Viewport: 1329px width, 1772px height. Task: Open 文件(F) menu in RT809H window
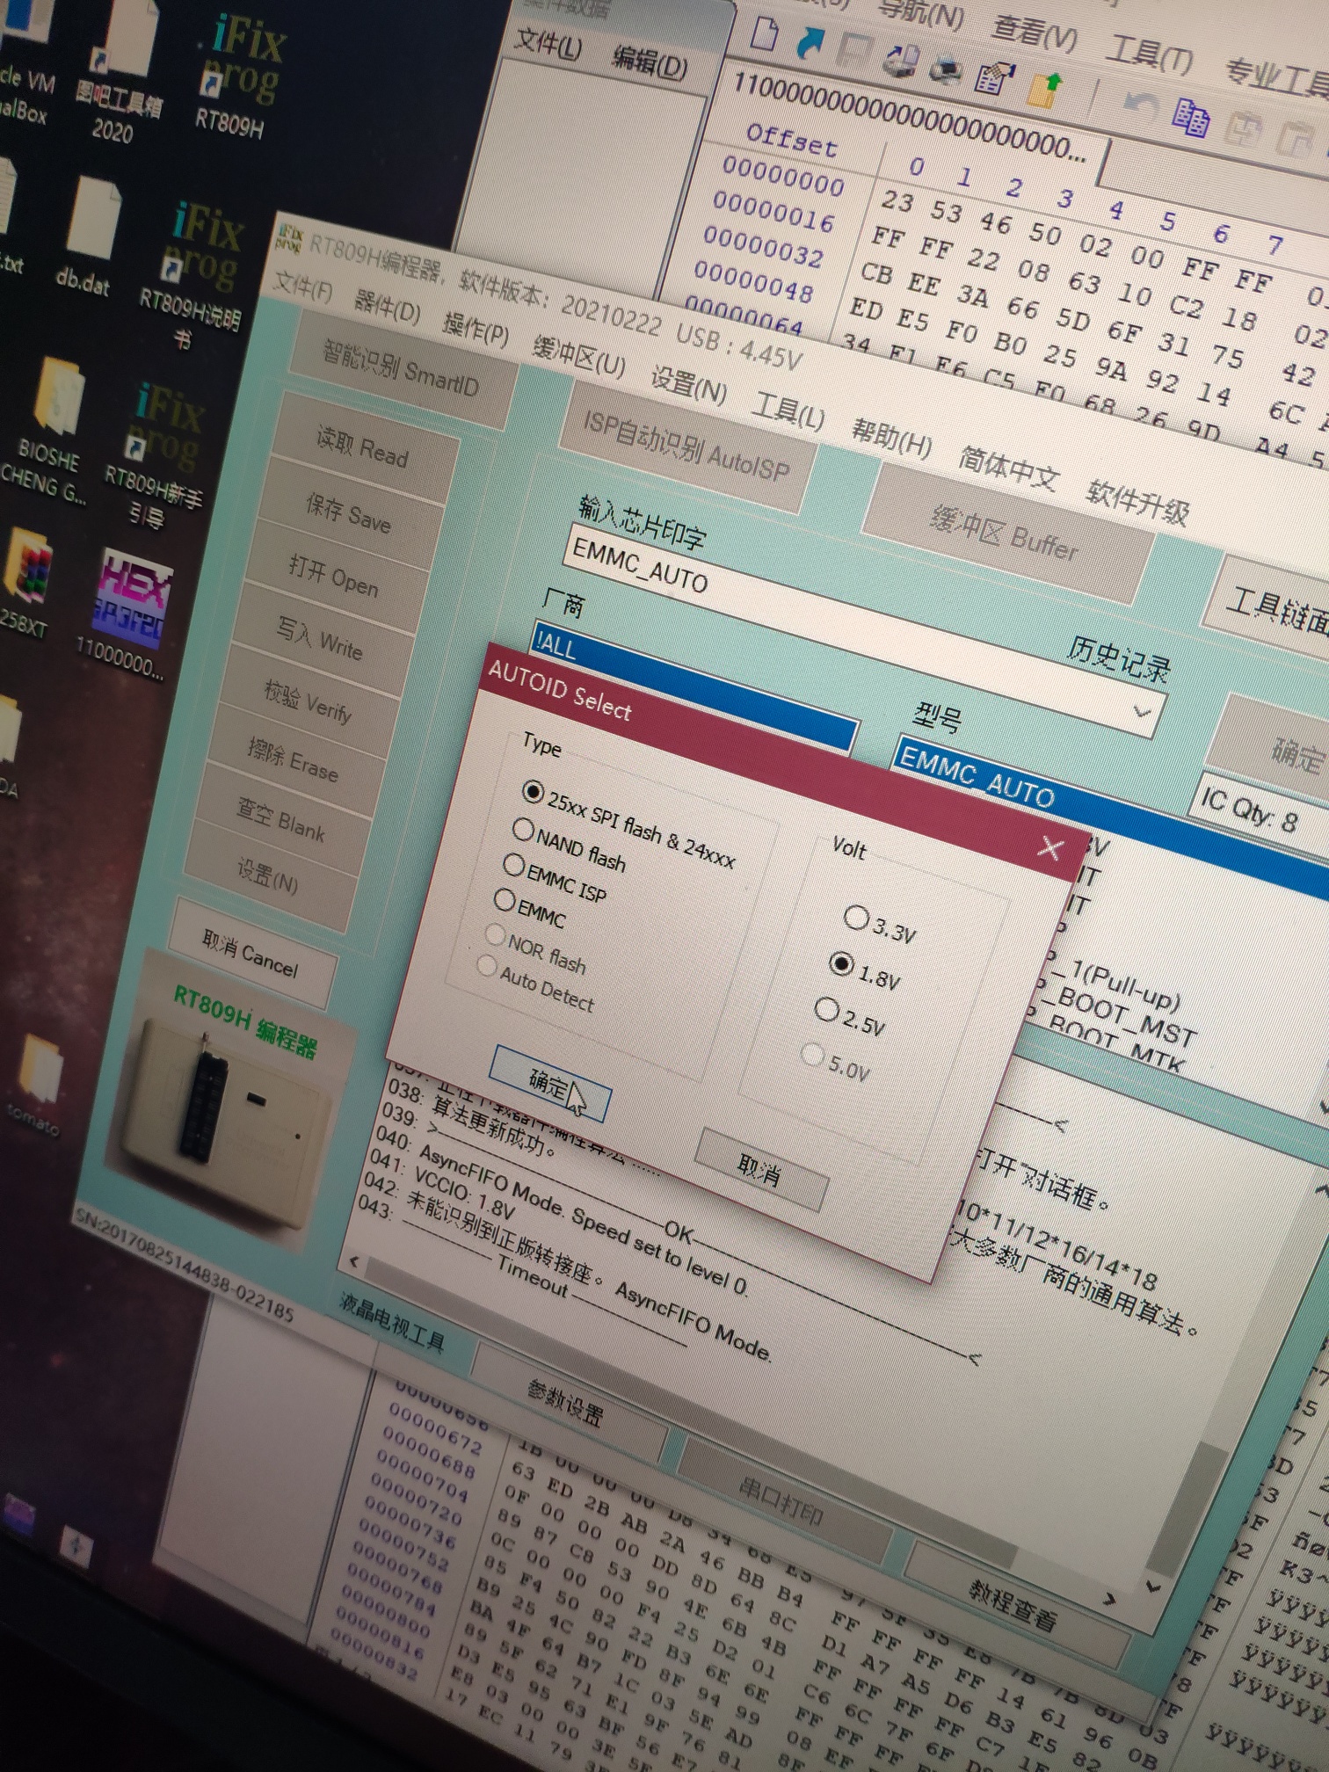pyautogui.click(x=304, y=286)
